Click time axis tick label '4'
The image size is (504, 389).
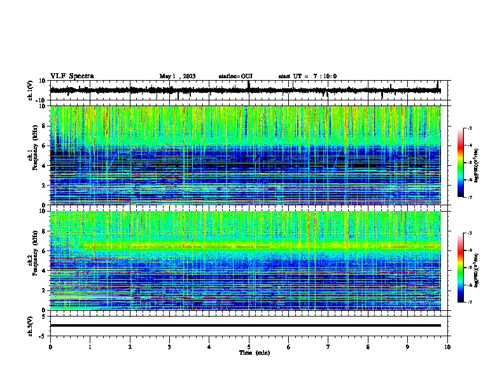tap(209, 347)
